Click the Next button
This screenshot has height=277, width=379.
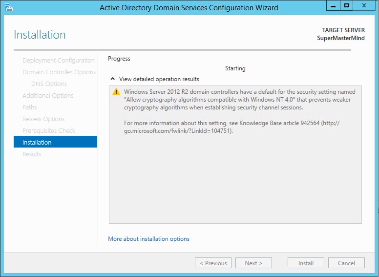(x=253, y=263)
